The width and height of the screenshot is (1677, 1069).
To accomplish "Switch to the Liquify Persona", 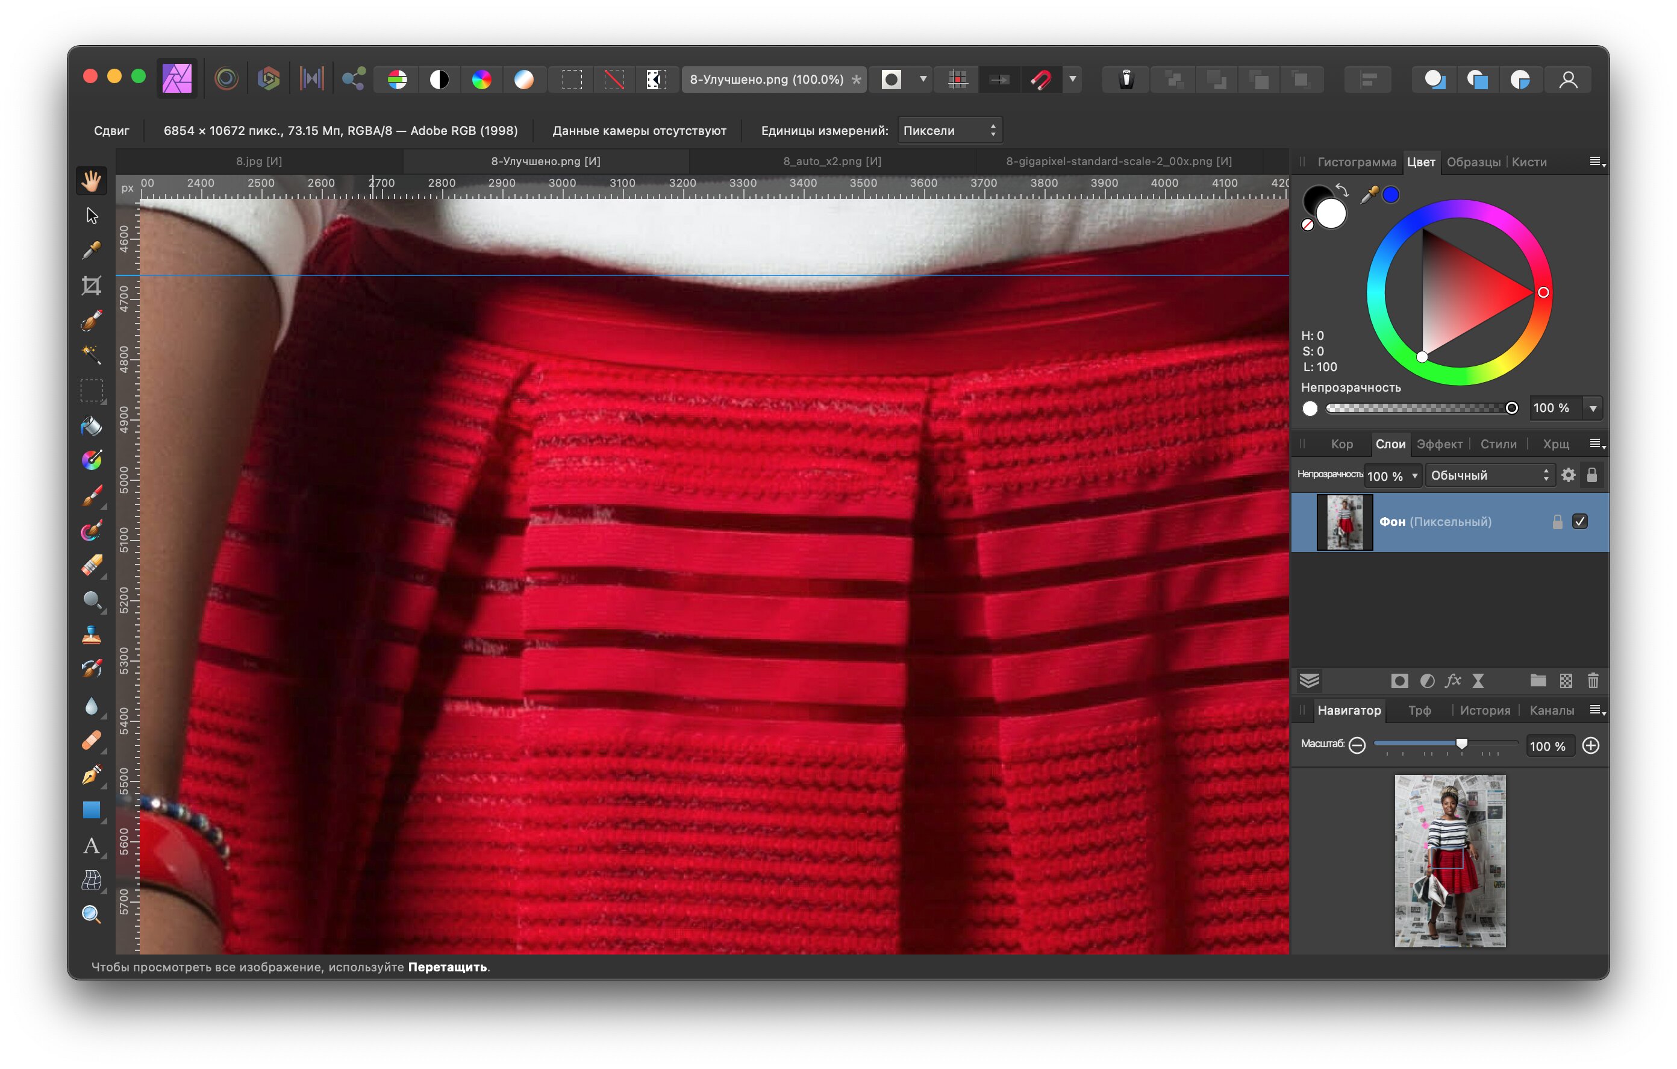I will (226, 79).
